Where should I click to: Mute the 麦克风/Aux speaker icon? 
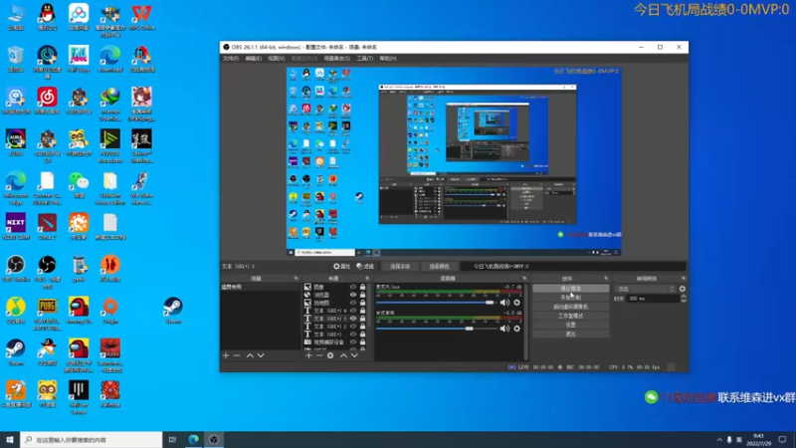pyautogui.click(x=504, y=303)
